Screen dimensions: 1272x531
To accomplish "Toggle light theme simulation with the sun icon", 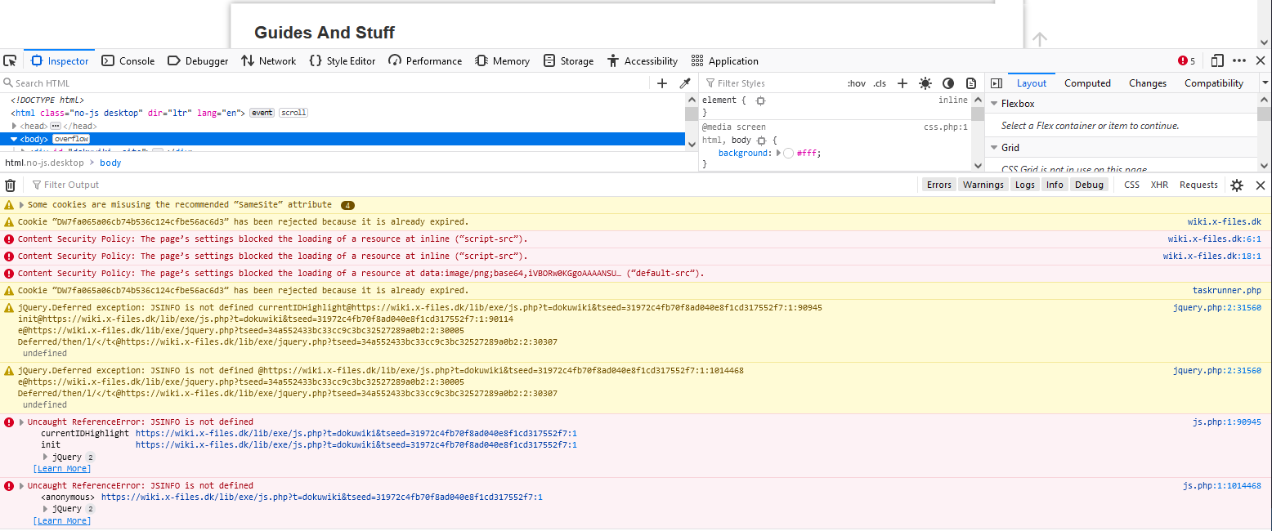I will click(925, 83).
